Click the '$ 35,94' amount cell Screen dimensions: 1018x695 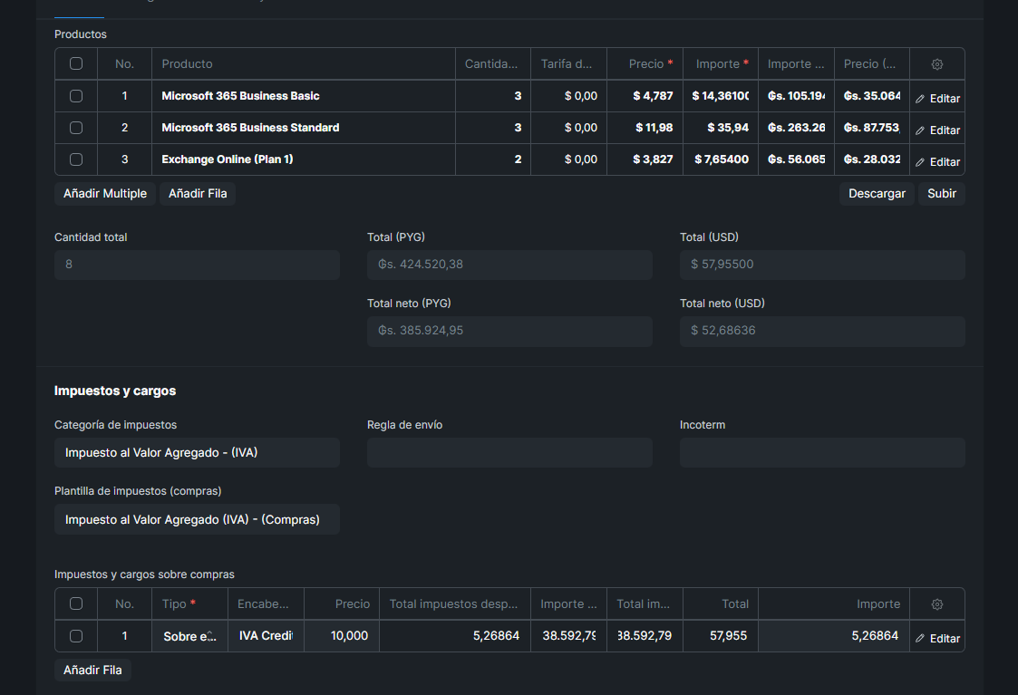(x=721, y=128)
